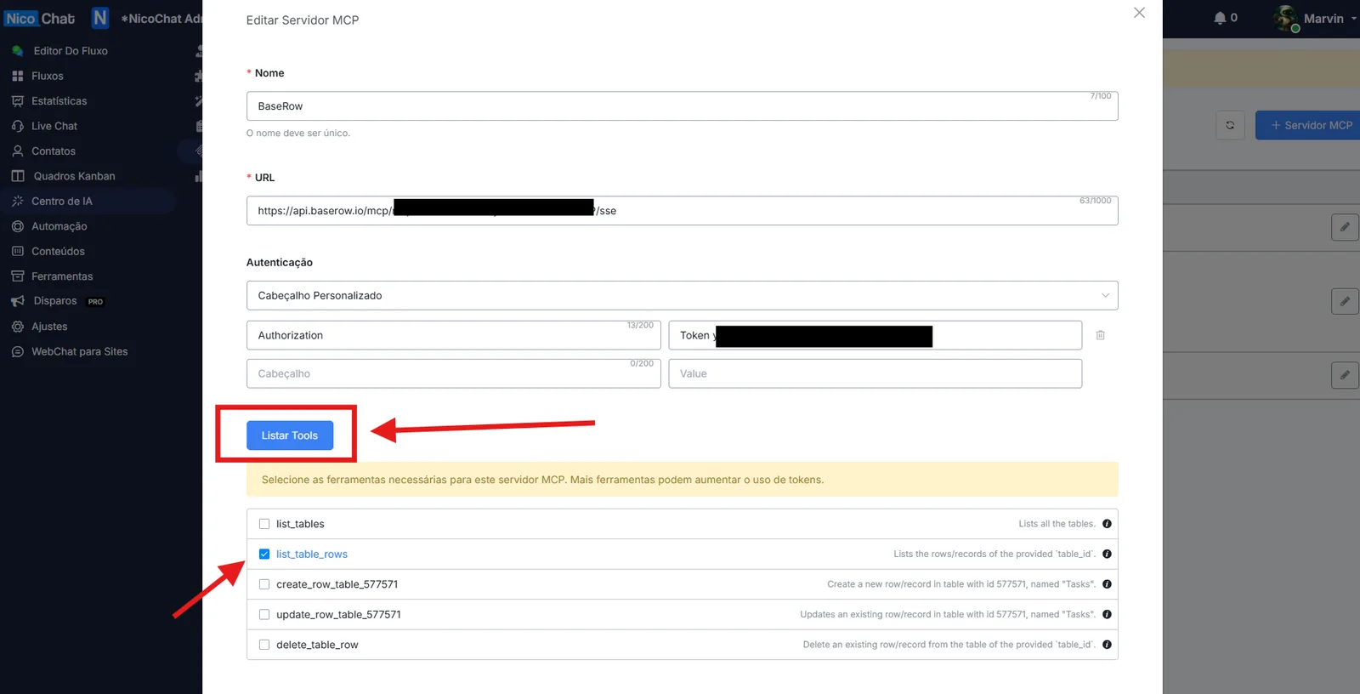Click the Live Chat headset icon

tap(17, 126)
